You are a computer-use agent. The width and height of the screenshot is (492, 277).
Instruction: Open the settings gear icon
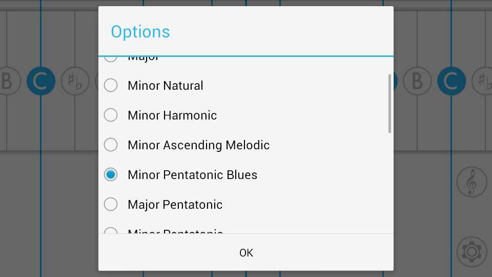[x=471, y=251]
